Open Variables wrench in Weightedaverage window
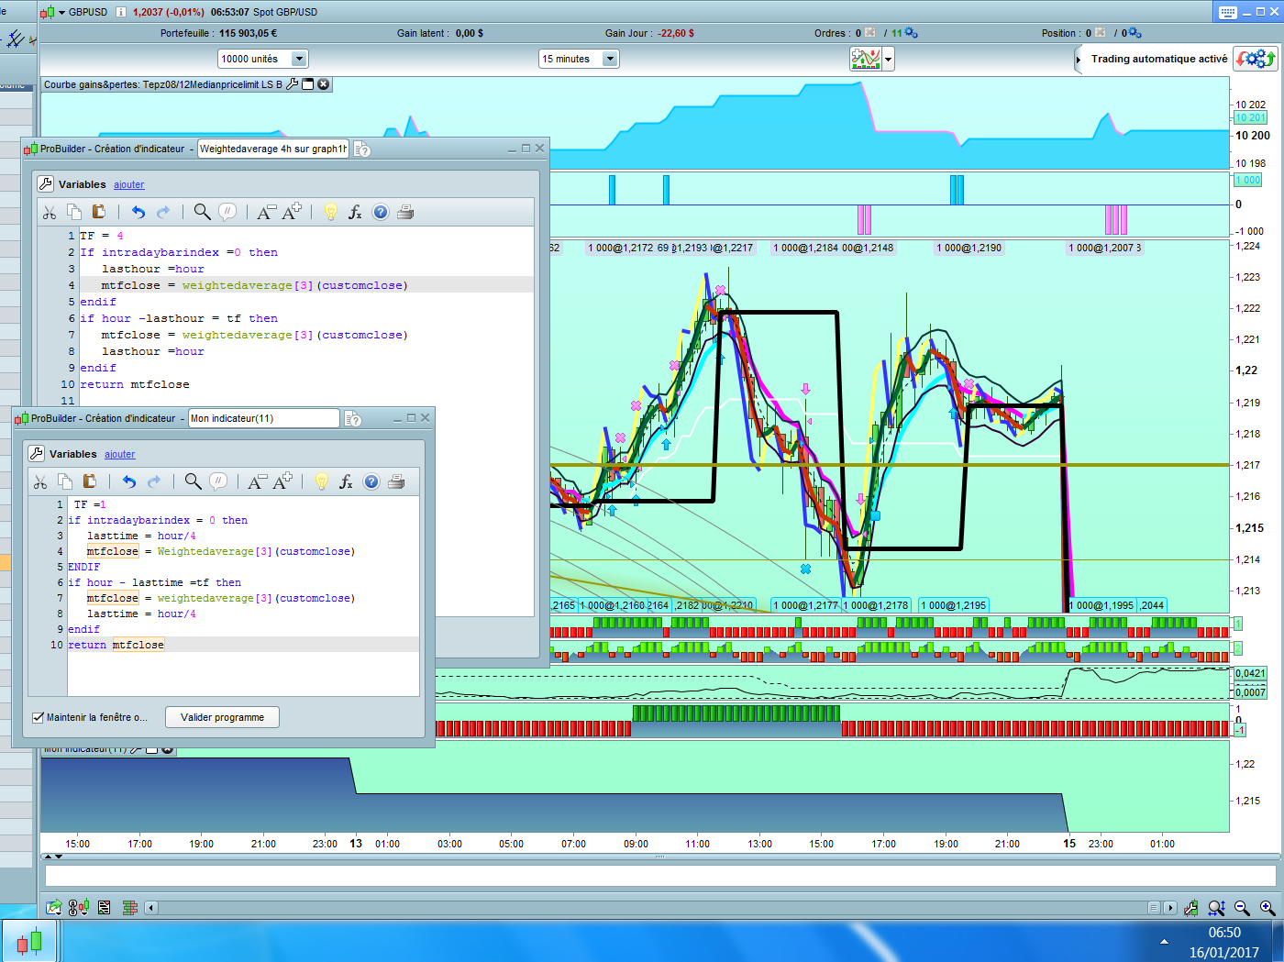This screenshot has height=962, width=1284. point(46,184)
